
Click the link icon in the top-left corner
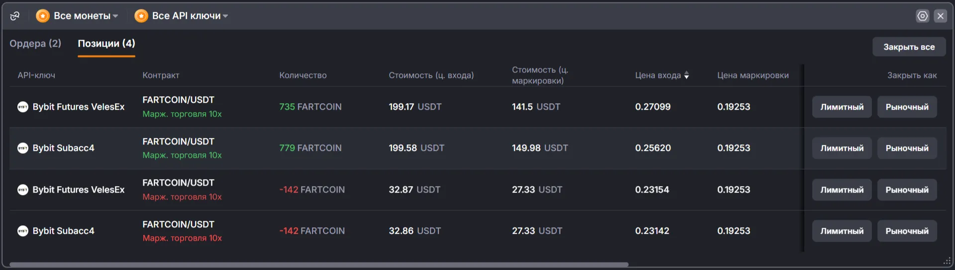[x=15, y=16]
